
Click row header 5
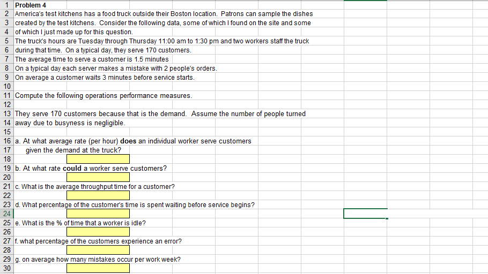6,41
